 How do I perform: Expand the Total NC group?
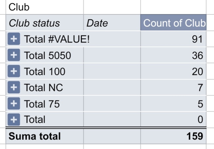(x=13, y=87)
